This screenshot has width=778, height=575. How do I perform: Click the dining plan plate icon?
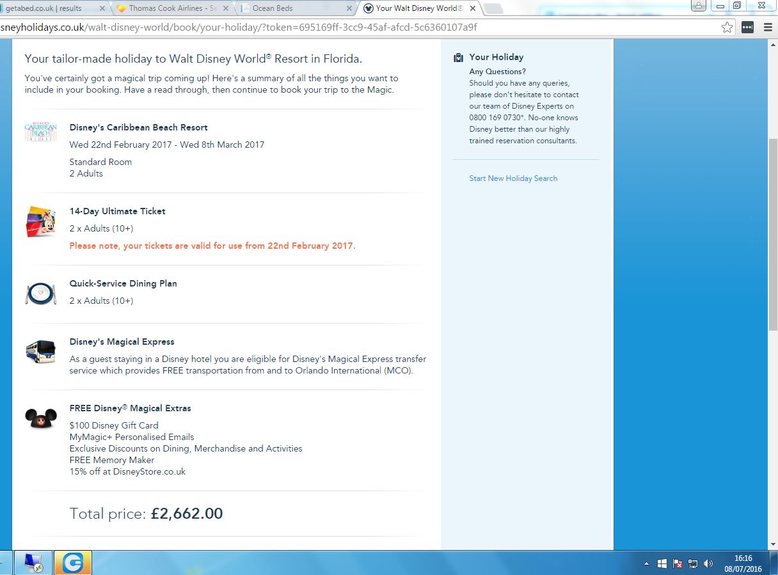coord(41,293)
